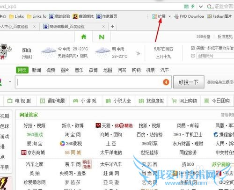Open 百度·热搜榜 link
This screenshot has height=190, width=234.
pyautogui.click(x=150, y=134)
